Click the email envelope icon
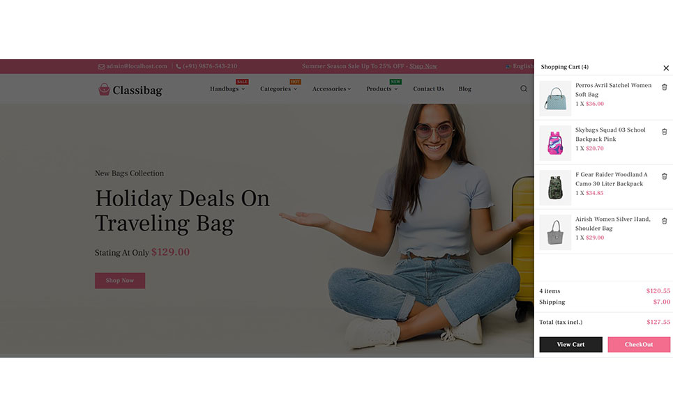The image size is (673, 418). pyautogui.click(x=101, y=66)
